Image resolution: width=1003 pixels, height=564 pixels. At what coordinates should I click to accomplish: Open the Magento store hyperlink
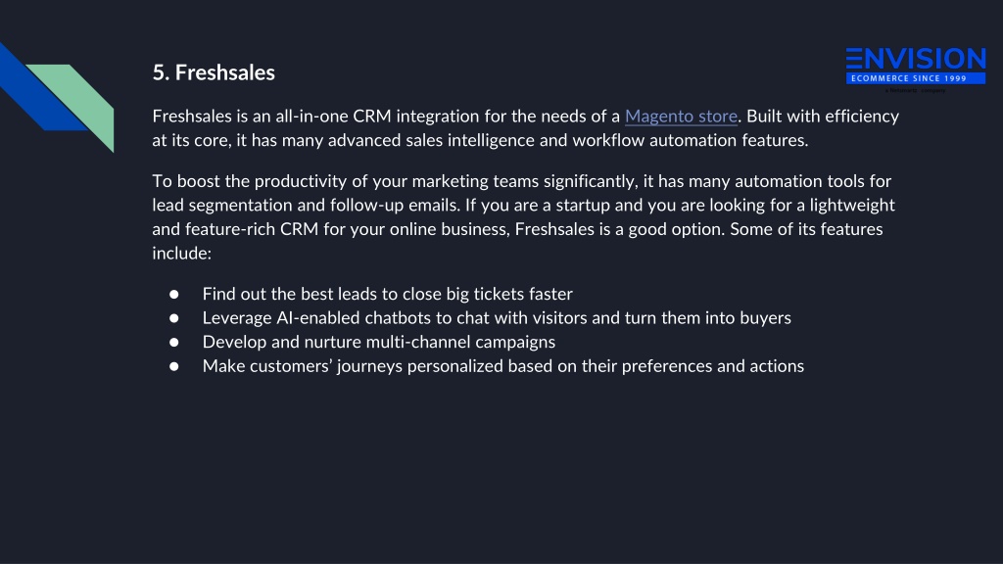(681, 117)
